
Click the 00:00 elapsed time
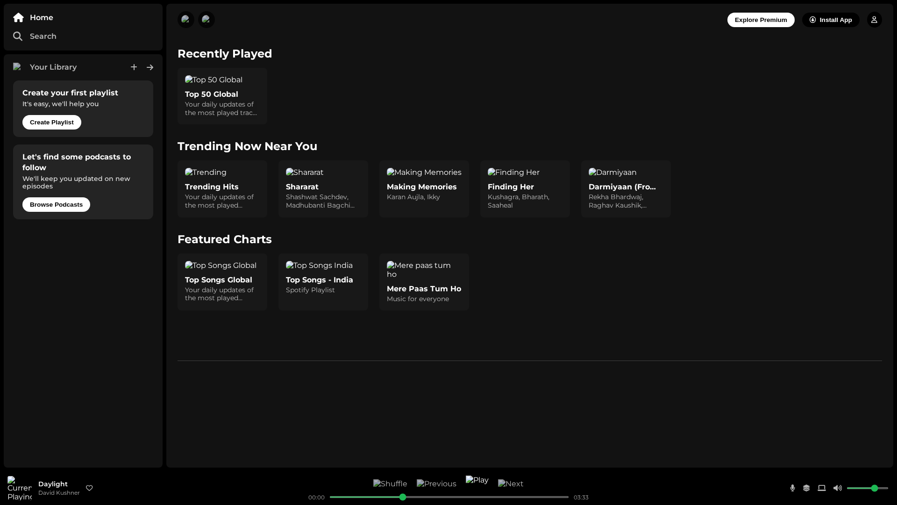tap(316, 498)
